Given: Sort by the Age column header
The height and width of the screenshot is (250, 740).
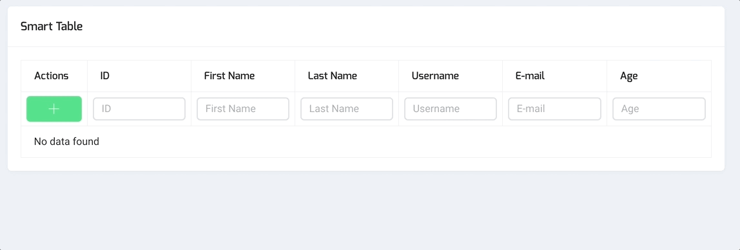Looking at the screenshot, I should click(628, 76).
